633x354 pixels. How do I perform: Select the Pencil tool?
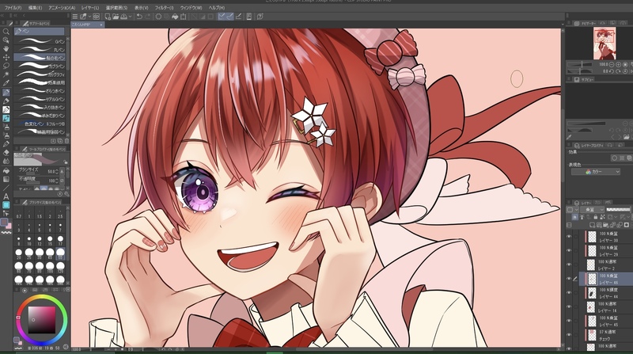point(6,101)
